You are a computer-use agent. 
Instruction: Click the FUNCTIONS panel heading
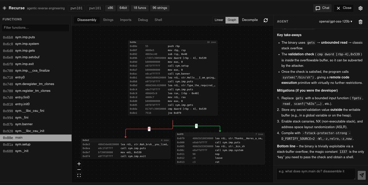click(x=12, y=19)
